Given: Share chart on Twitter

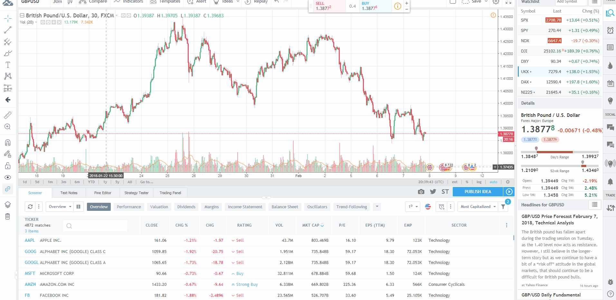Looking at the screenshot, I should tap(433, 192).
